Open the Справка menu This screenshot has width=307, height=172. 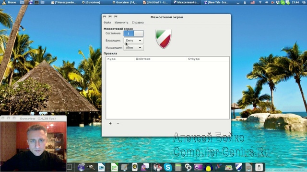point(138,22)
